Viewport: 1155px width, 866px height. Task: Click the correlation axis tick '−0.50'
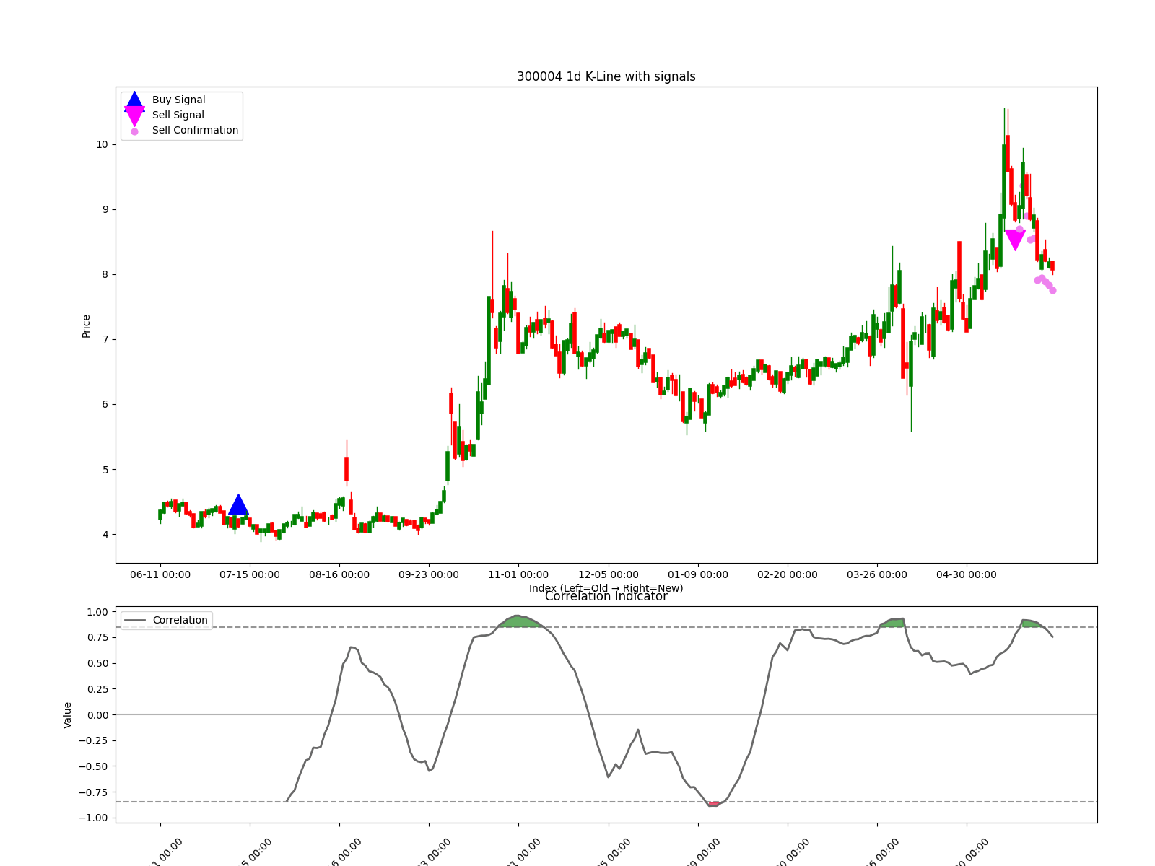tap(94, 766)
